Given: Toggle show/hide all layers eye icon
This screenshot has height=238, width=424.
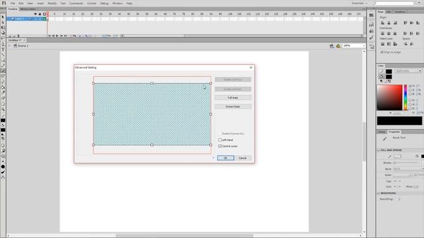Looking at the screenshot, I should (x=35, y=14).
